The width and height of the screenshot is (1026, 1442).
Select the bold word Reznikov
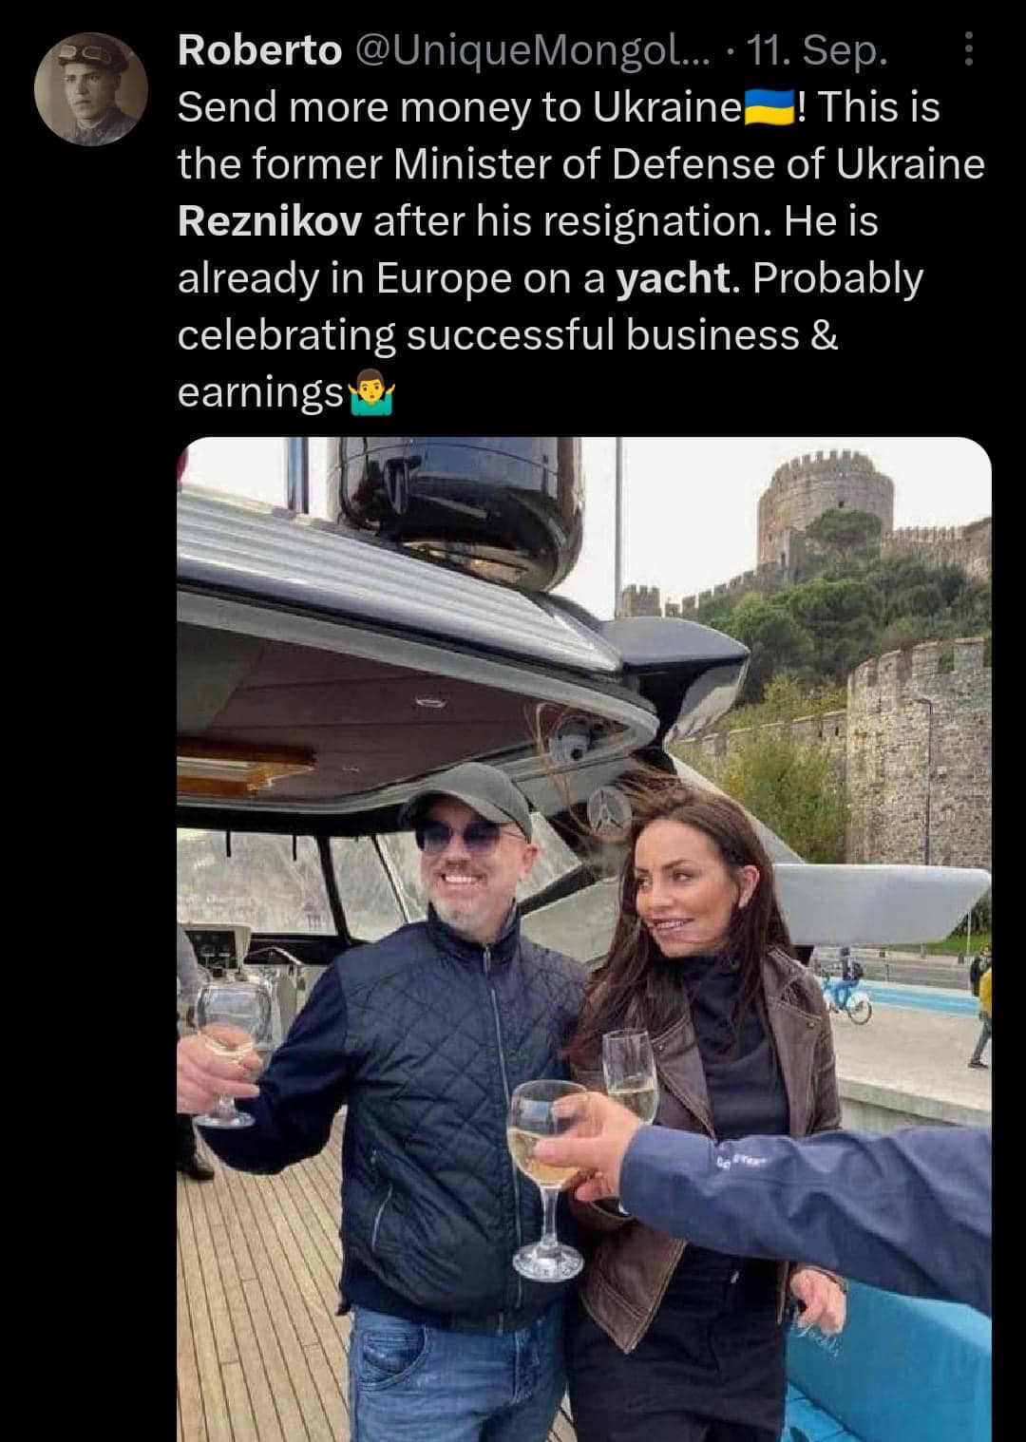click(x=270, y=221)
